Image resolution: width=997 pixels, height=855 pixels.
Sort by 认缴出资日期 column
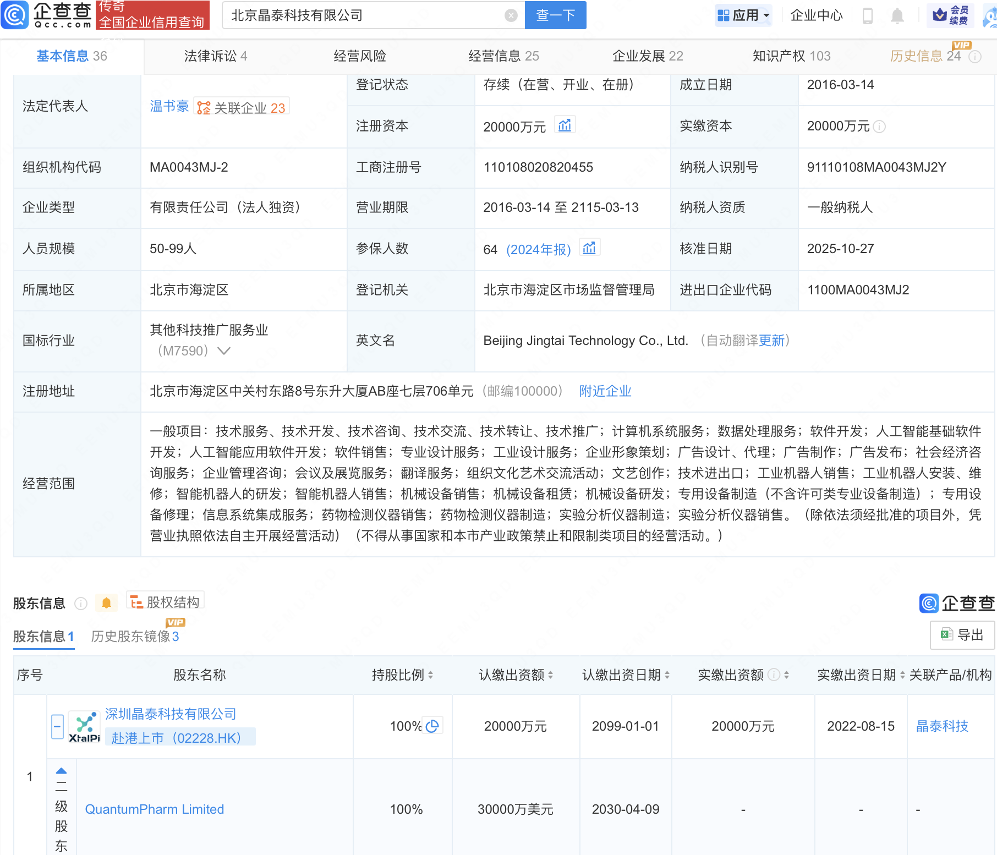pos(667,675)
